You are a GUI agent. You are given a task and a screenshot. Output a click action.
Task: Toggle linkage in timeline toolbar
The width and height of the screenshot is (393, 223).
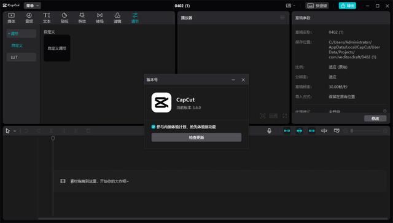(311, 131)
